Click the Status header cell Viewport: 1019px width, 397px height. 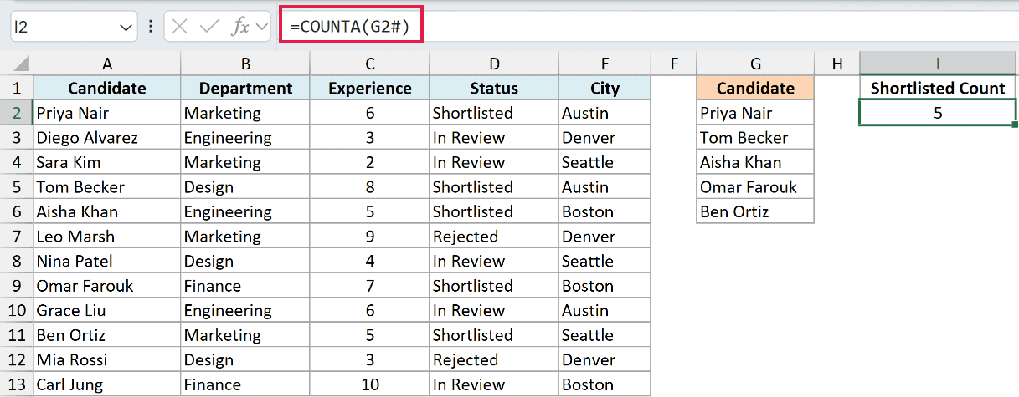pyautogui.click(x=494, y=88)
